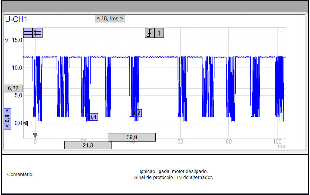Click the 60 mark on the time axis
Viewport: 310px width, 195px height.
tap(180, 141)
